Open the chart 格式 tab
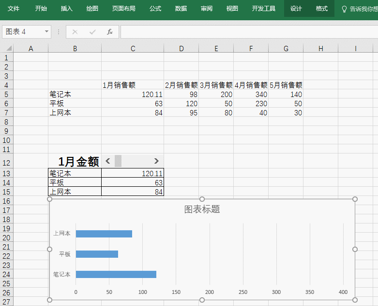Viewport: 378px width, 306px height. 322,9
